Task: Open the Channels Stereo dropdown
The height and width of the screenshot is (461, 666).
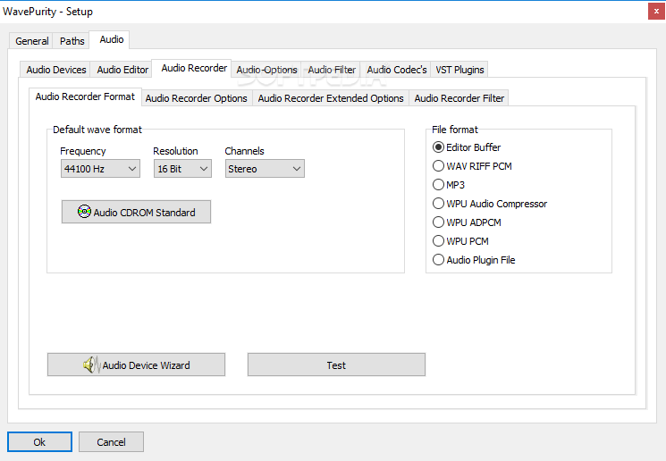Action: [265, 169]
